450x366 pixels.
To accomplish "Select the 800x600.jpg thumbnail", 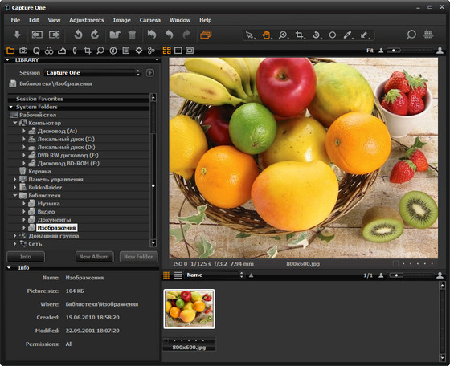I will [x=189, y=309].
